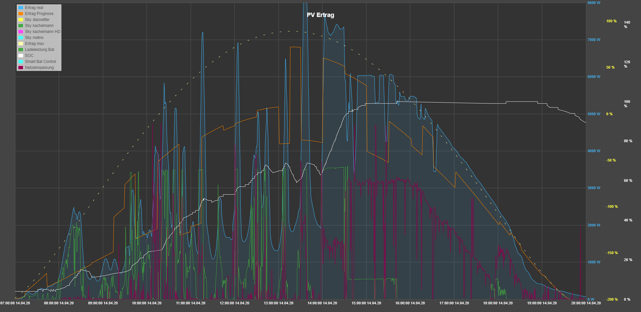641x312 pixels.
Task: Click the orange Ertrag Prognose color swatch
Action: [21, 14]
